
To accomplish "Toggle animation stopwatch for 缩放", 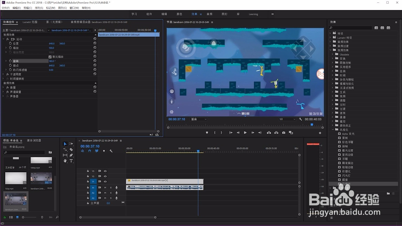I will pyautogui.click(x=10, y=48).
